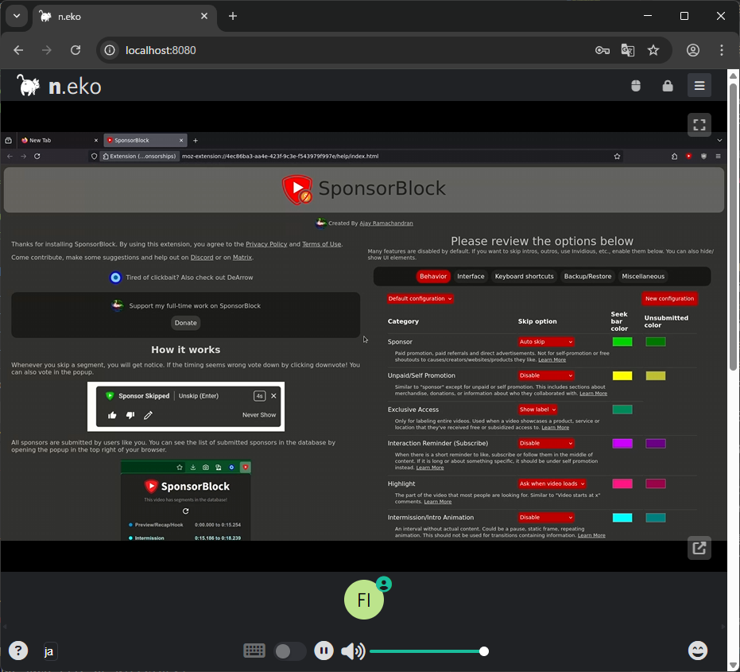This screenshot has width=740, height=672.
Task: Open the picture-in-picture pop-out icon
Action: pyautogui.click(x=699, y=548)
